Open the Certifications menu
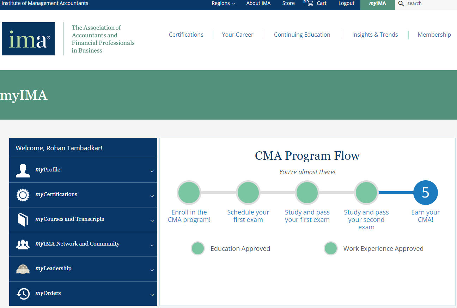Screen dimensions: 457x308 tap(186, 35)
